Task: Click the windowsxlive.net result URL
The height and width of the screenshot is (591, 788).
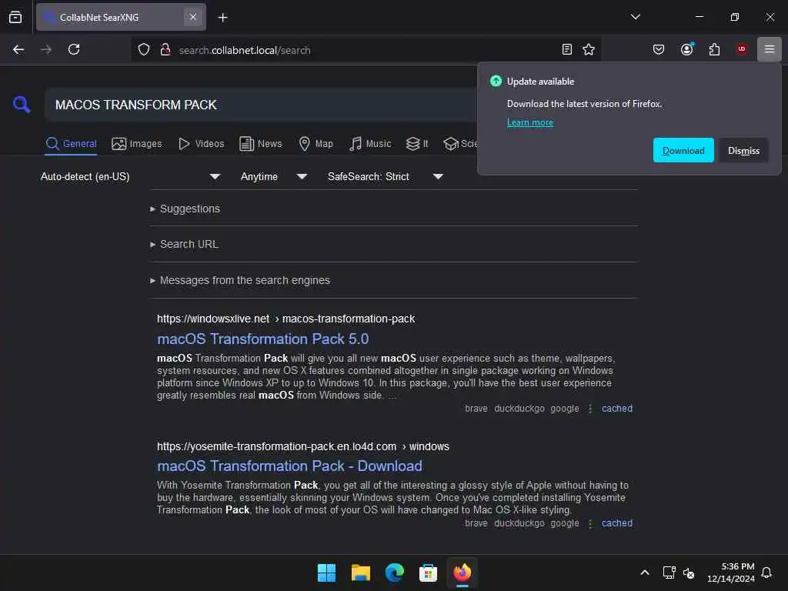Action: click(x=286, y=319)
